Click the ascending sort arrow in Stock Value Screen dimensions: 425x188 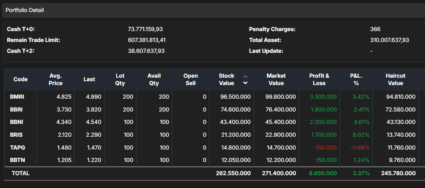tap(245, 77)
